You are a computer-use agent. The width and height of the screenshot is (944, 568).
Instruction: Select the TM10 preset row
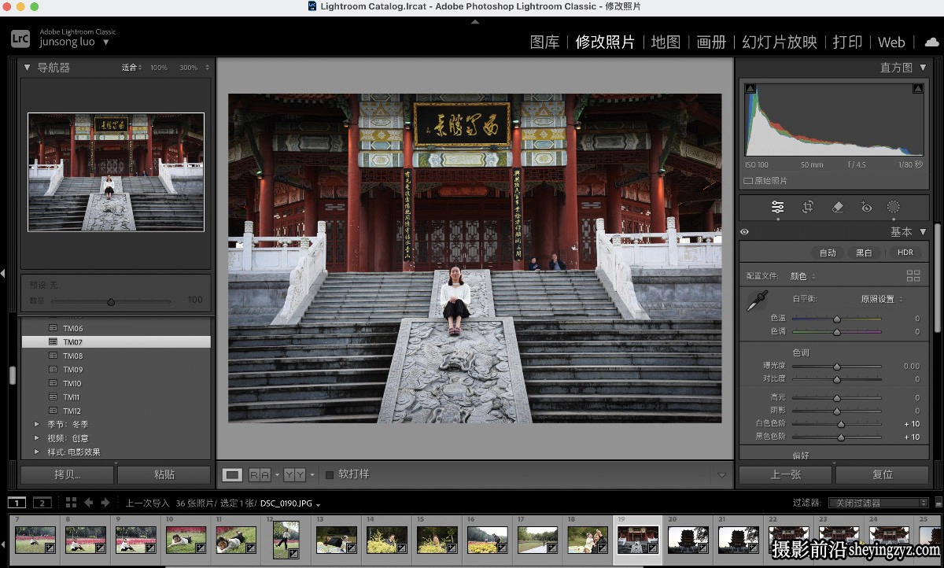(116, 383)
